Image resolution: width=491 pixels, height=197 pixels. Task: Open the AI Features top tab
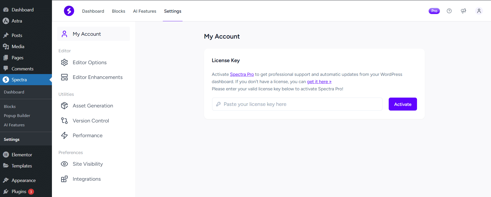[x=145, y=11]
